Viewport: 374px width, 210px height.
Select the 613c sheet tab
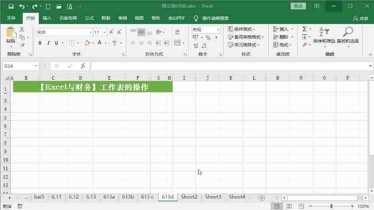click(147, 197)
